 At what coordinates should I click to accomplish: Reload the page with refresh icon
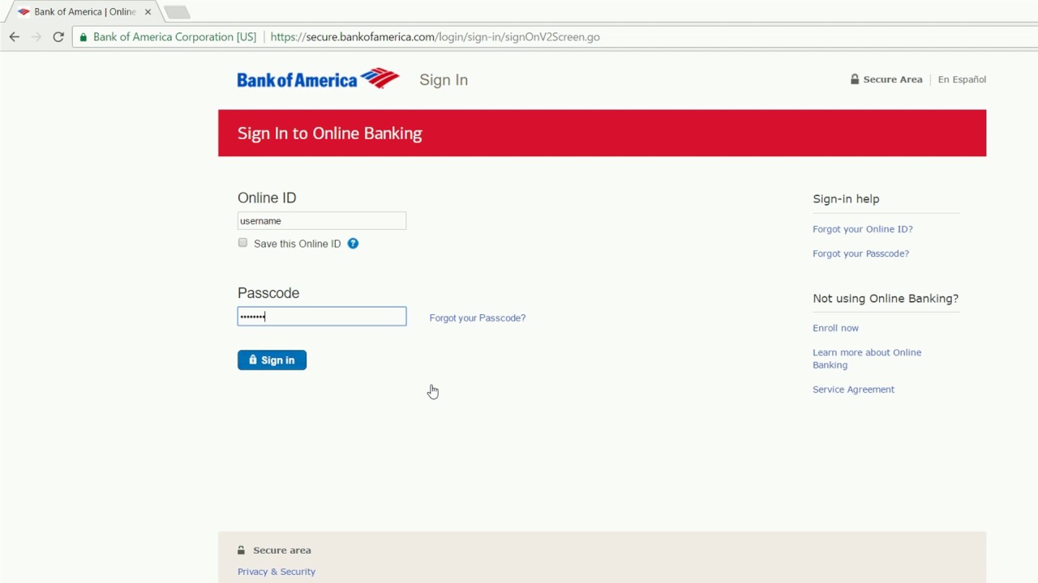pos(58,36)
